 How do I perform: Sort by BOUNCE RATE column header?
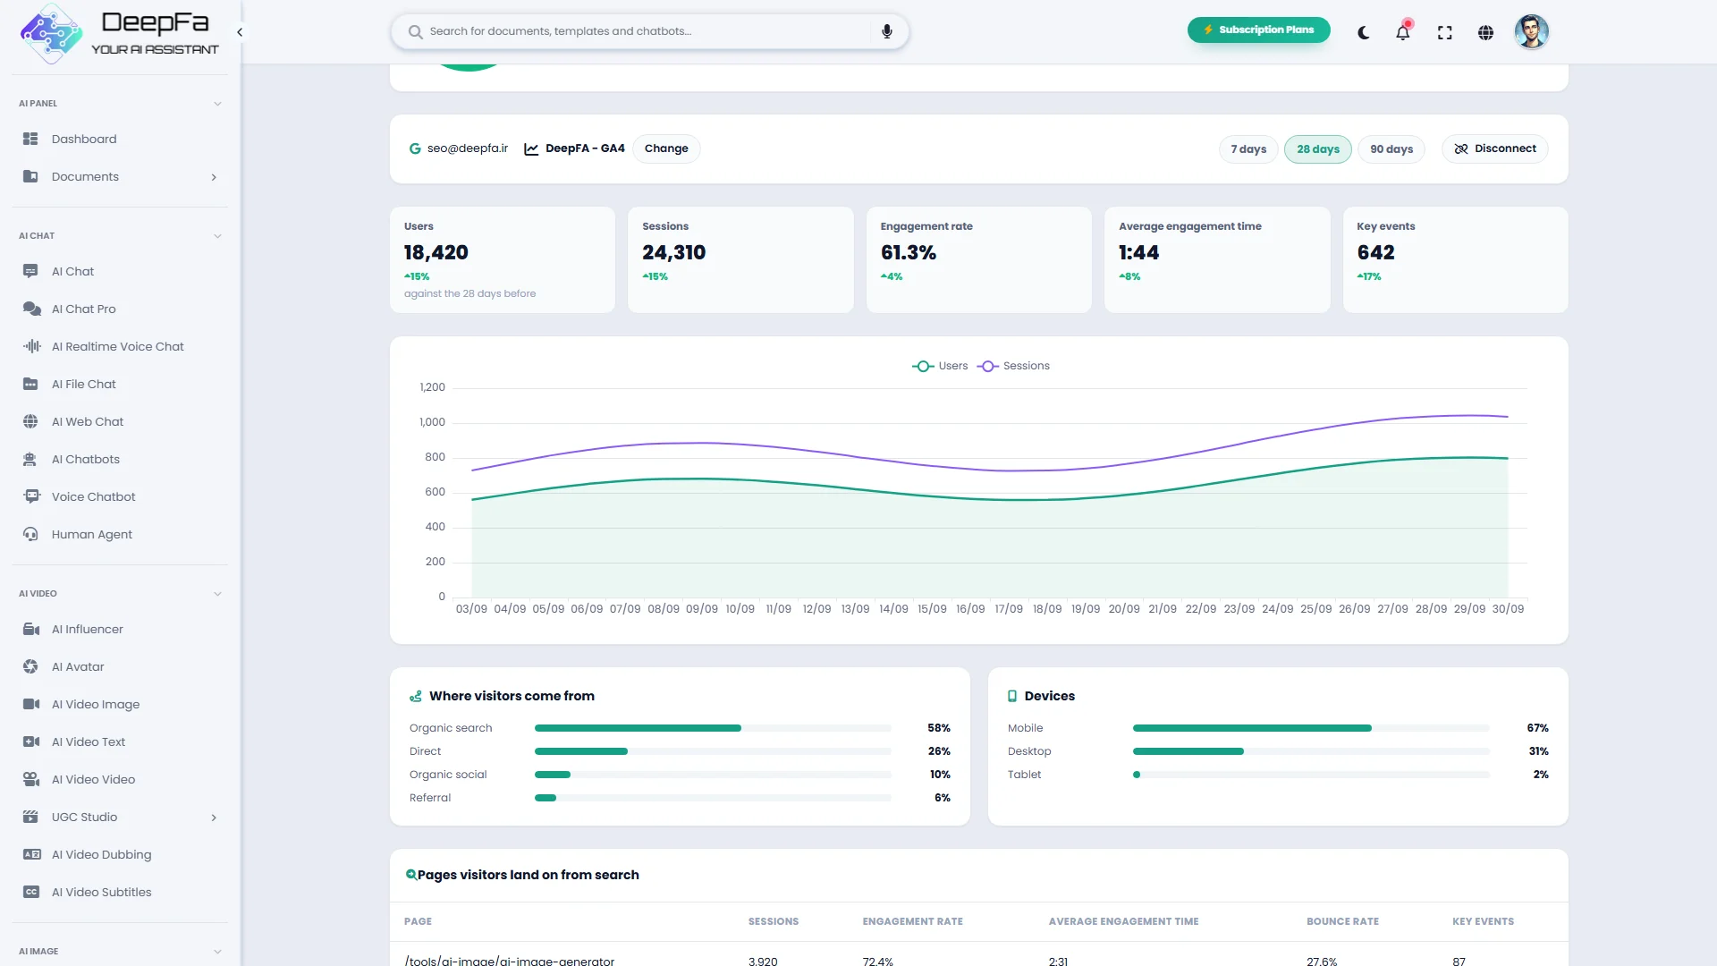coord(1342,921)
